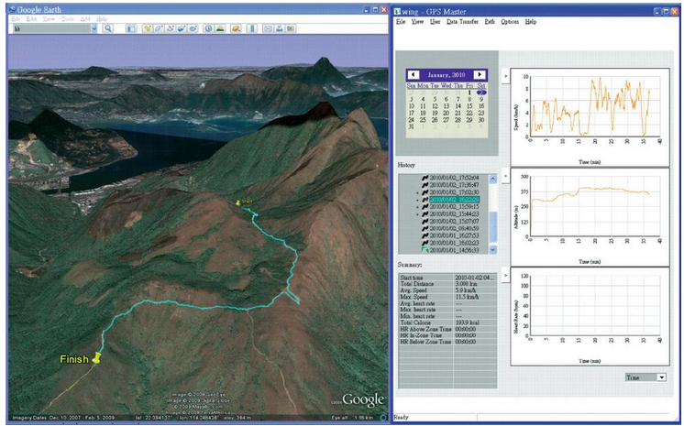Add a placemark with the yellow pushpin tool
Viewport: 684px width, 426px height.
[x=147, y=28]
